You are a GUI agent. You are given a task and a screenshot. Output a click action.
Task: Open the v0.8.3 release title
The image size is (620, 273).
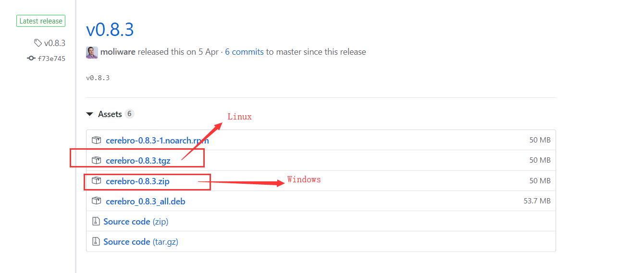pyautogui.click(x=110, y=30)
